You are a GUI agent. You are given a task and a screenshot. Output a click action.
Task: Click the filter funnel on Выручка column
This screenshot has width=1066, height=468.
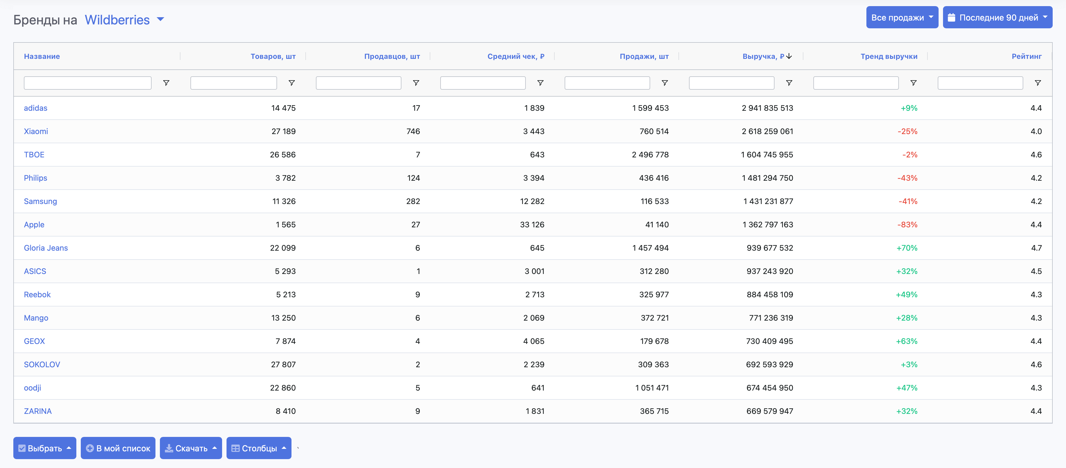point(789,83)
